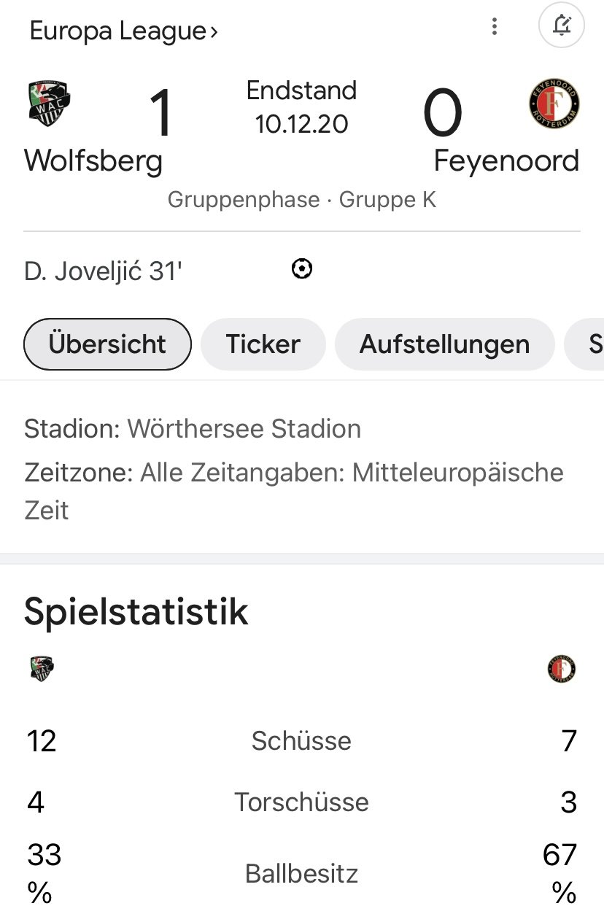This screenshot has height=914, width=604.
Task: Open Europa League chevron link
Action: pos(124,31)
